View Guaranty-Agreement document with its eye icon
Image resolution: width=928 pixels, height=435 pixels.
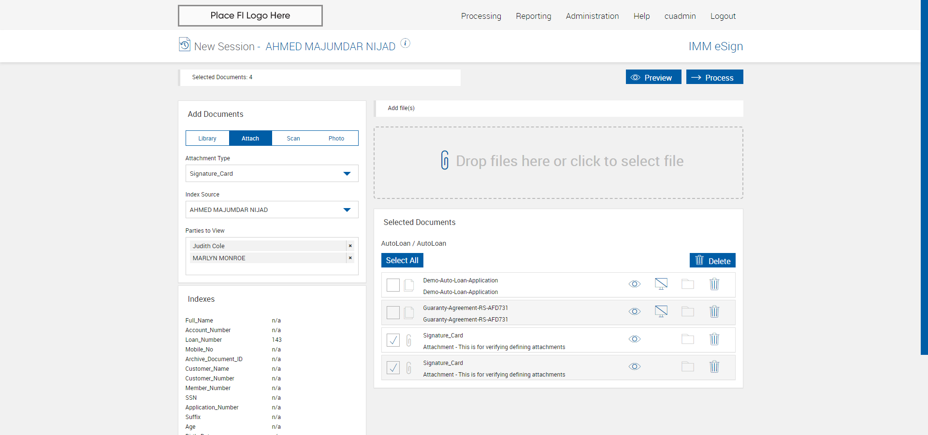click(634, 311)
